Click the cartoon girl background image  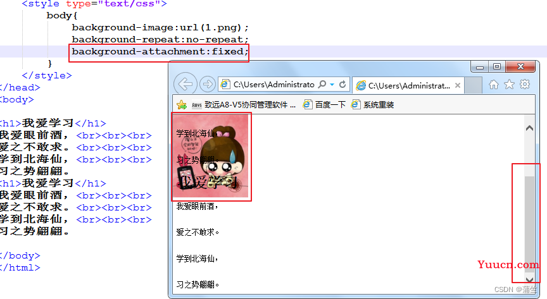pyautogui.click(x=211, y=156)
